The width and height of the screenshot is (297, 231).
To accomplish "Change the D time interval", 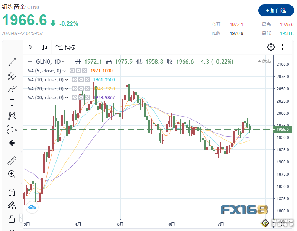I will (x=30, y=47).
